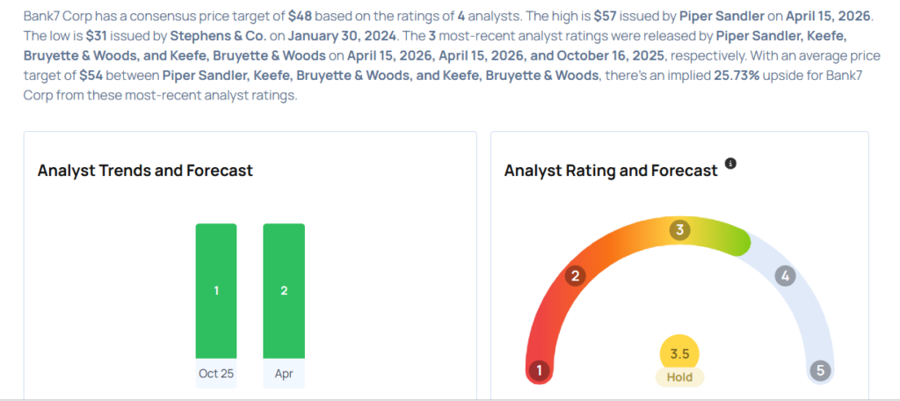Select the gray gauge marker numbered 4
The width and height of the screenshot is (900, 401).
coord(785,276)
